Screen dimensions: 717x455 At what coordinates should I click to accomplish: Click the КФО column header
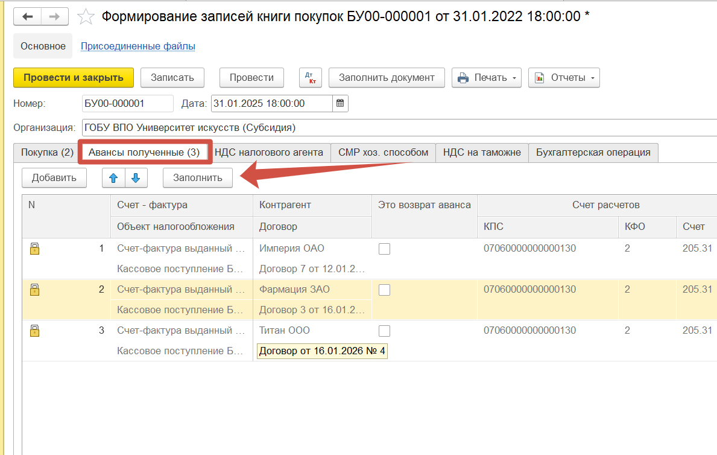click(647, 226)
